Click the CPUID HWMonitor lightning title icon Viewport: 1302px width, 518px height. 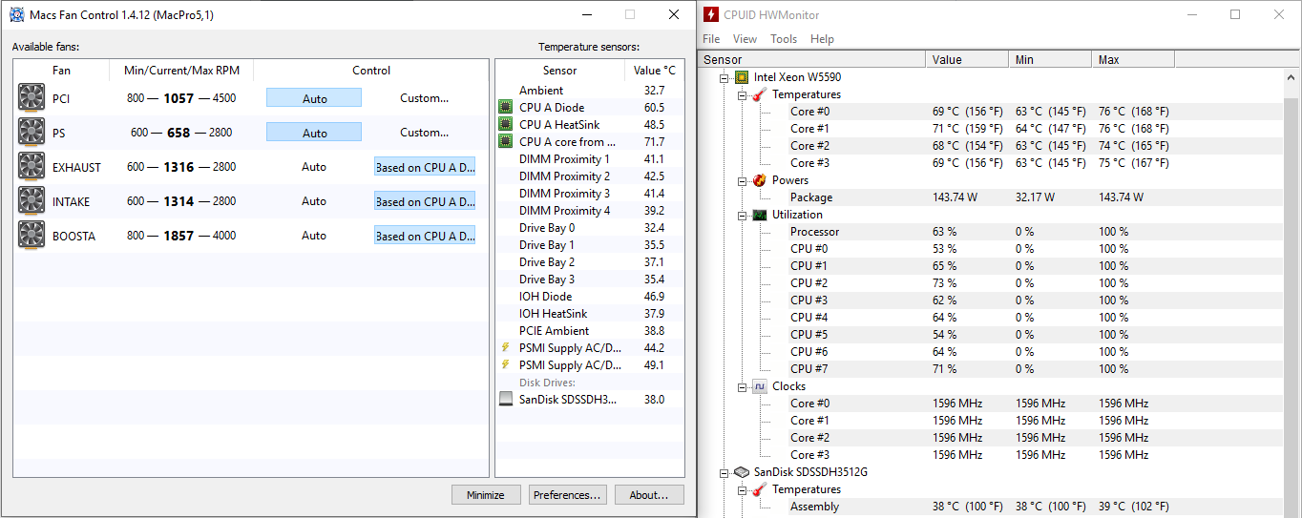point(711,14)
